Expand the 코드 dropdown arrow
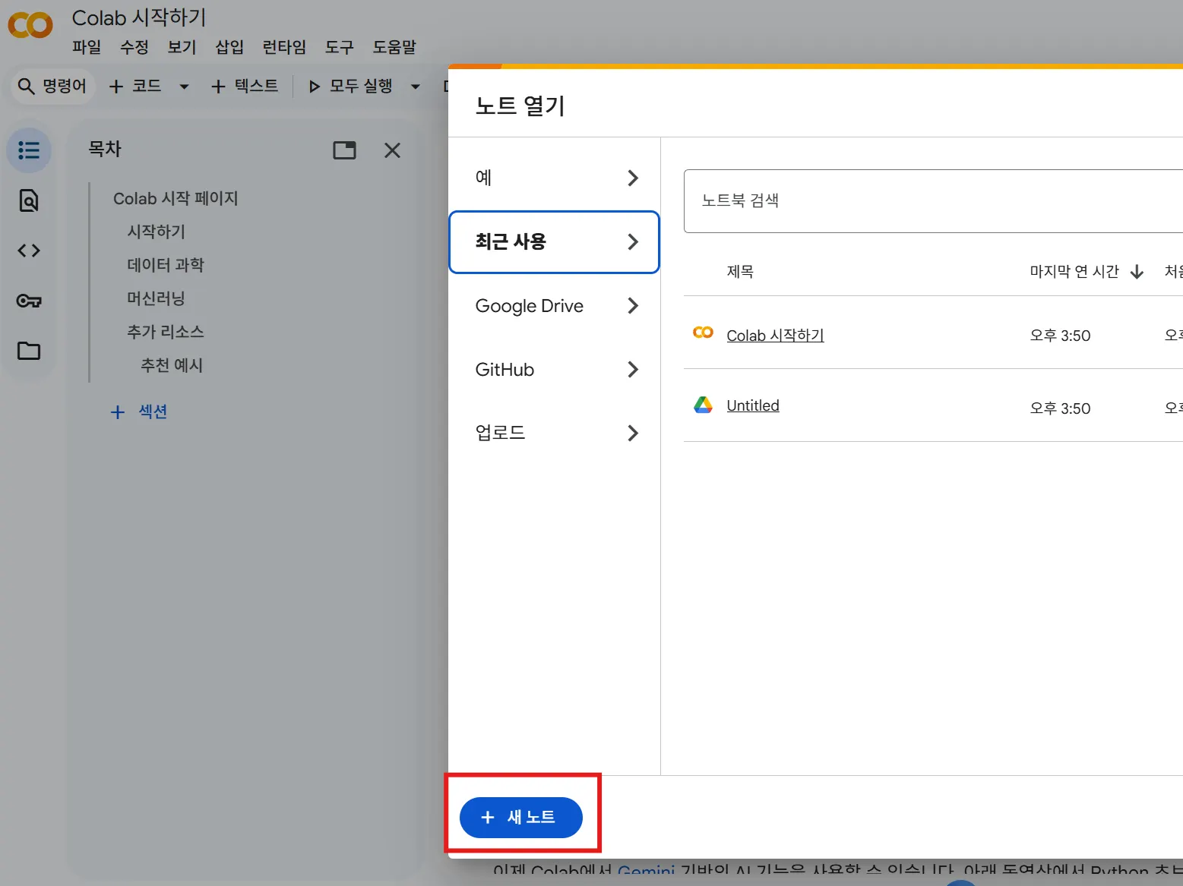1183x886 pixels. click(184, 87)
